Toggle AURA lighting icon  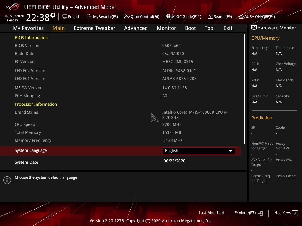[x=241, y=16]
